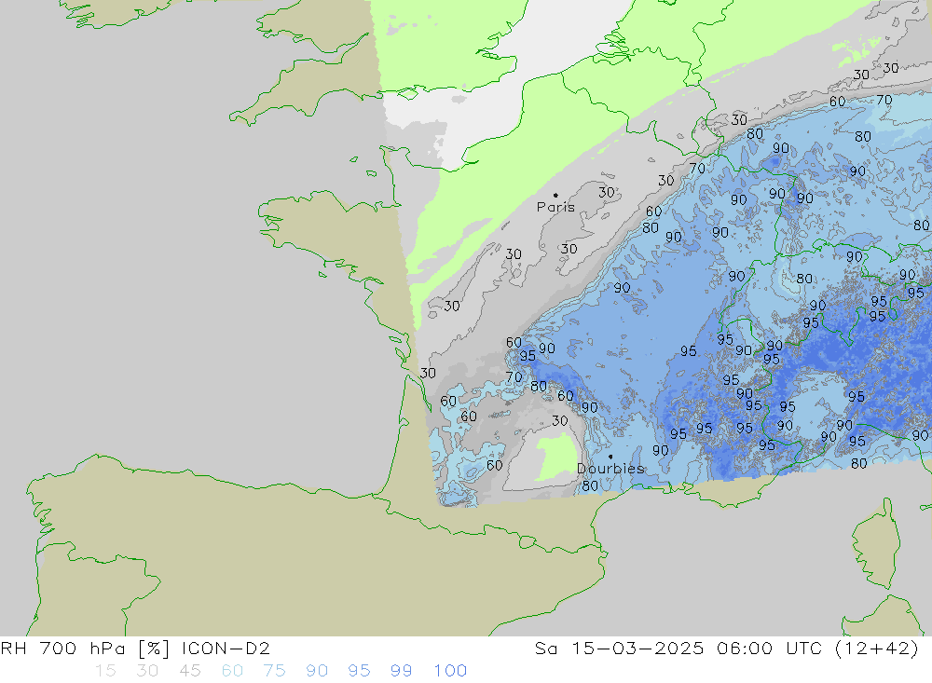Click the legend value 60
The width and height of the screenshot is (932, 683).
232,671
